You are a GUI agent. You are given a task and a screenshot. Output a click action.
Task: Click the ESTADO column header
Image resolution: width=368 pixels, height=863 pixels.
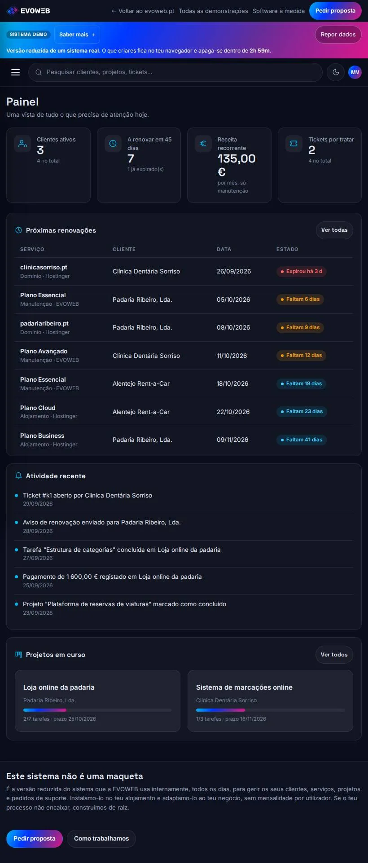click(x=287, y=249)
